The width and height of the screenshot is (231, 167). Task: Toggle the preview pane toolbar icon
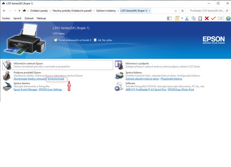tap(169, 18)
